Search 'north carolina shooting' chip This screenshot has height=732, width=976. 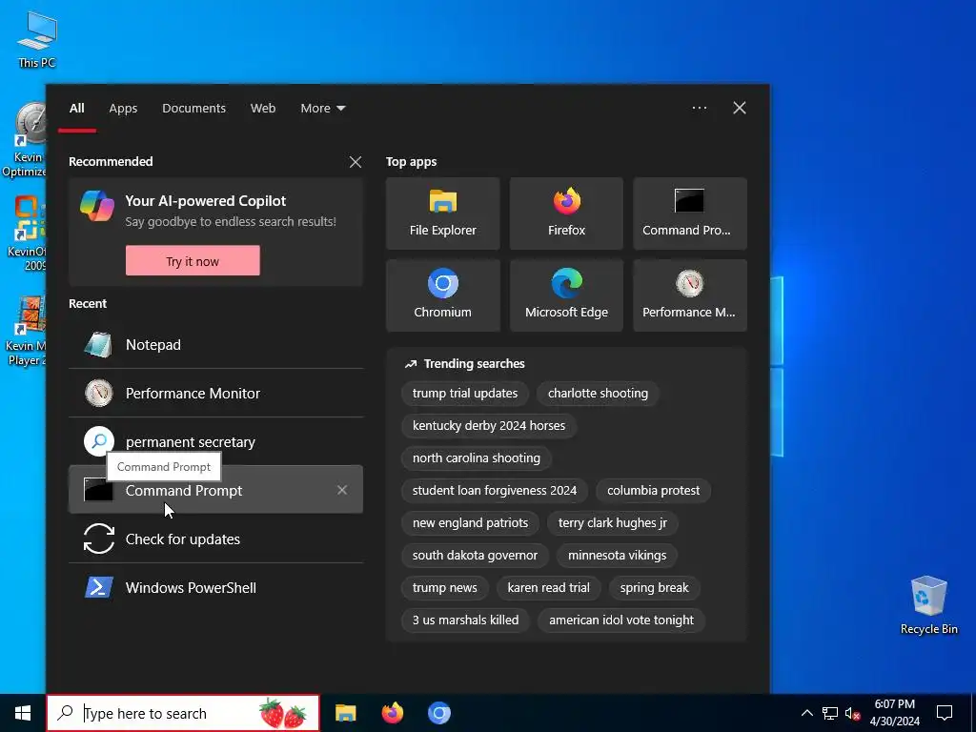[477, 458]
